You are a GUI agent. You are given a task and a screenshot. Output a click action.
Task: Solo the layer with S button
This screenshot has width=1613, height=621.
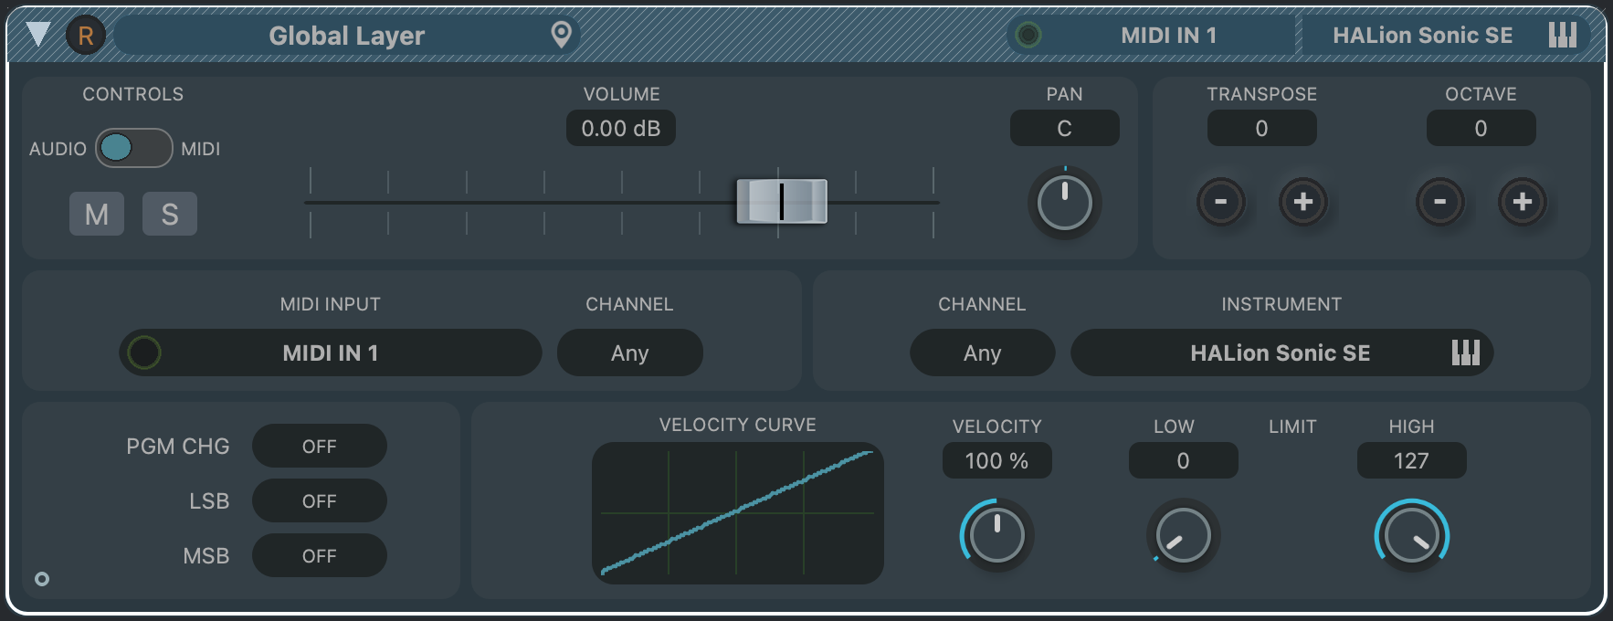coord(170,214)
